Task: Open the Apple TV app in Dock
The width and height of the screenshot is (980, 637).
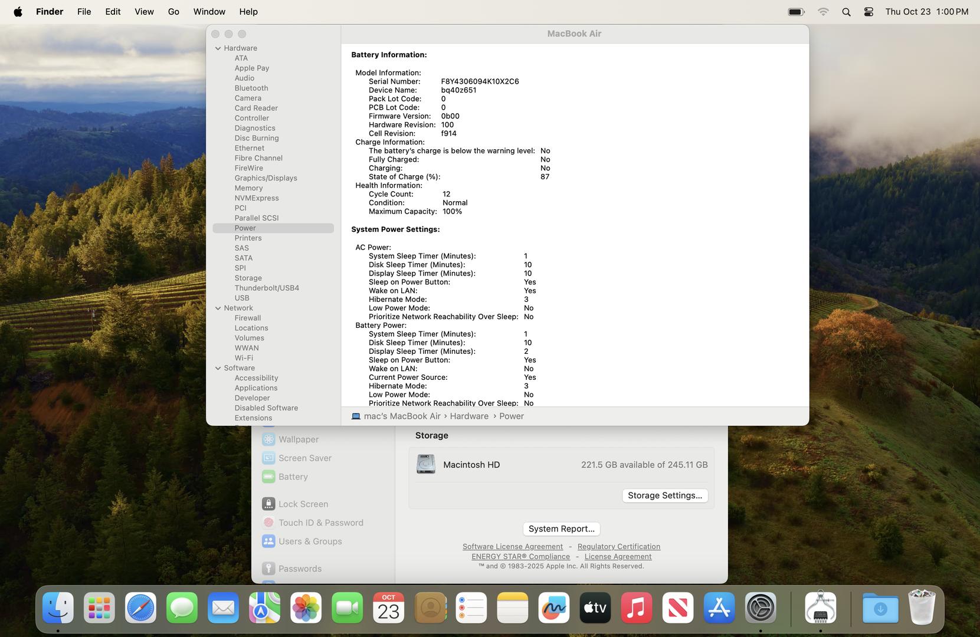Action: click(x=595, y=608)
